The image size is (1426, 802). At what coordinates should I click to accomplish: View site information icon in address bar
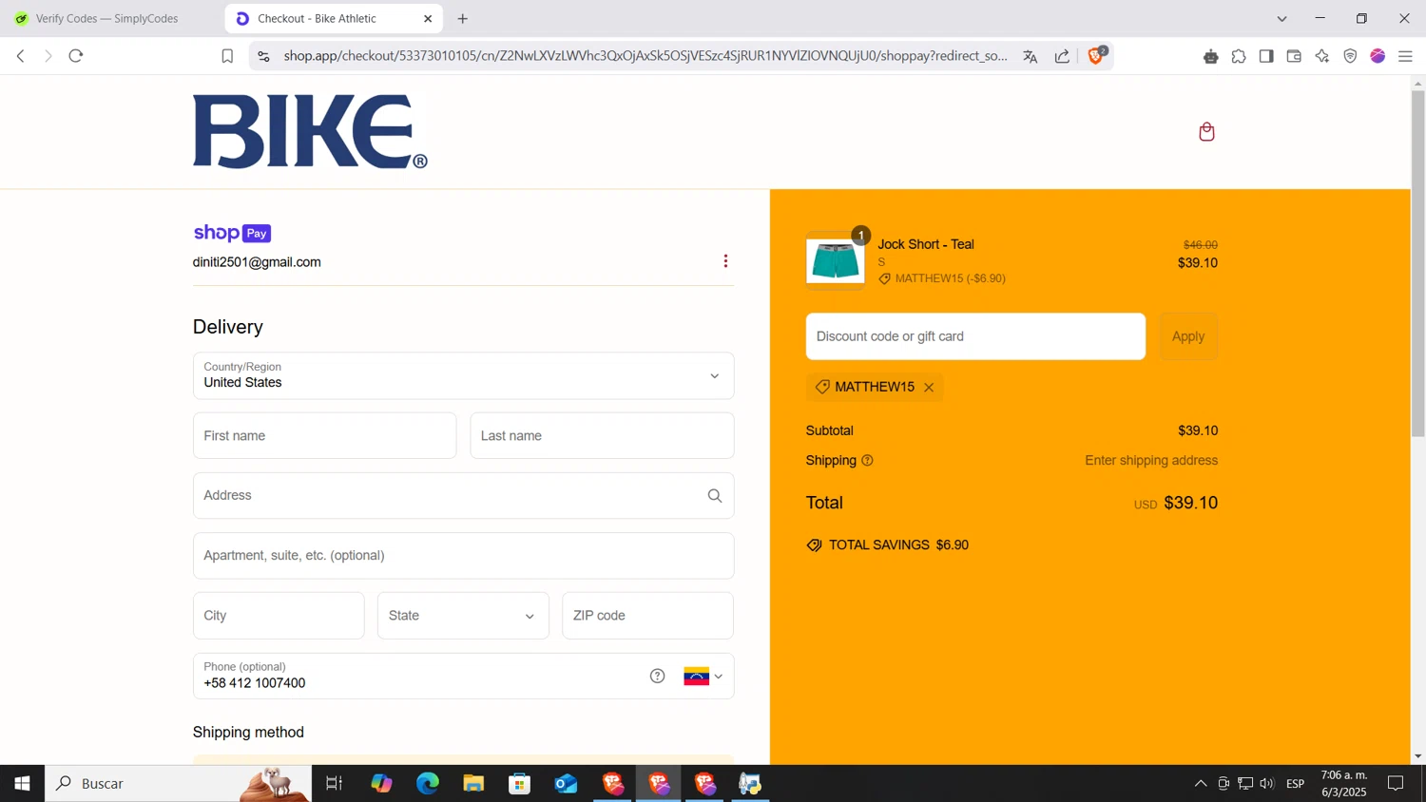point(263,56)
